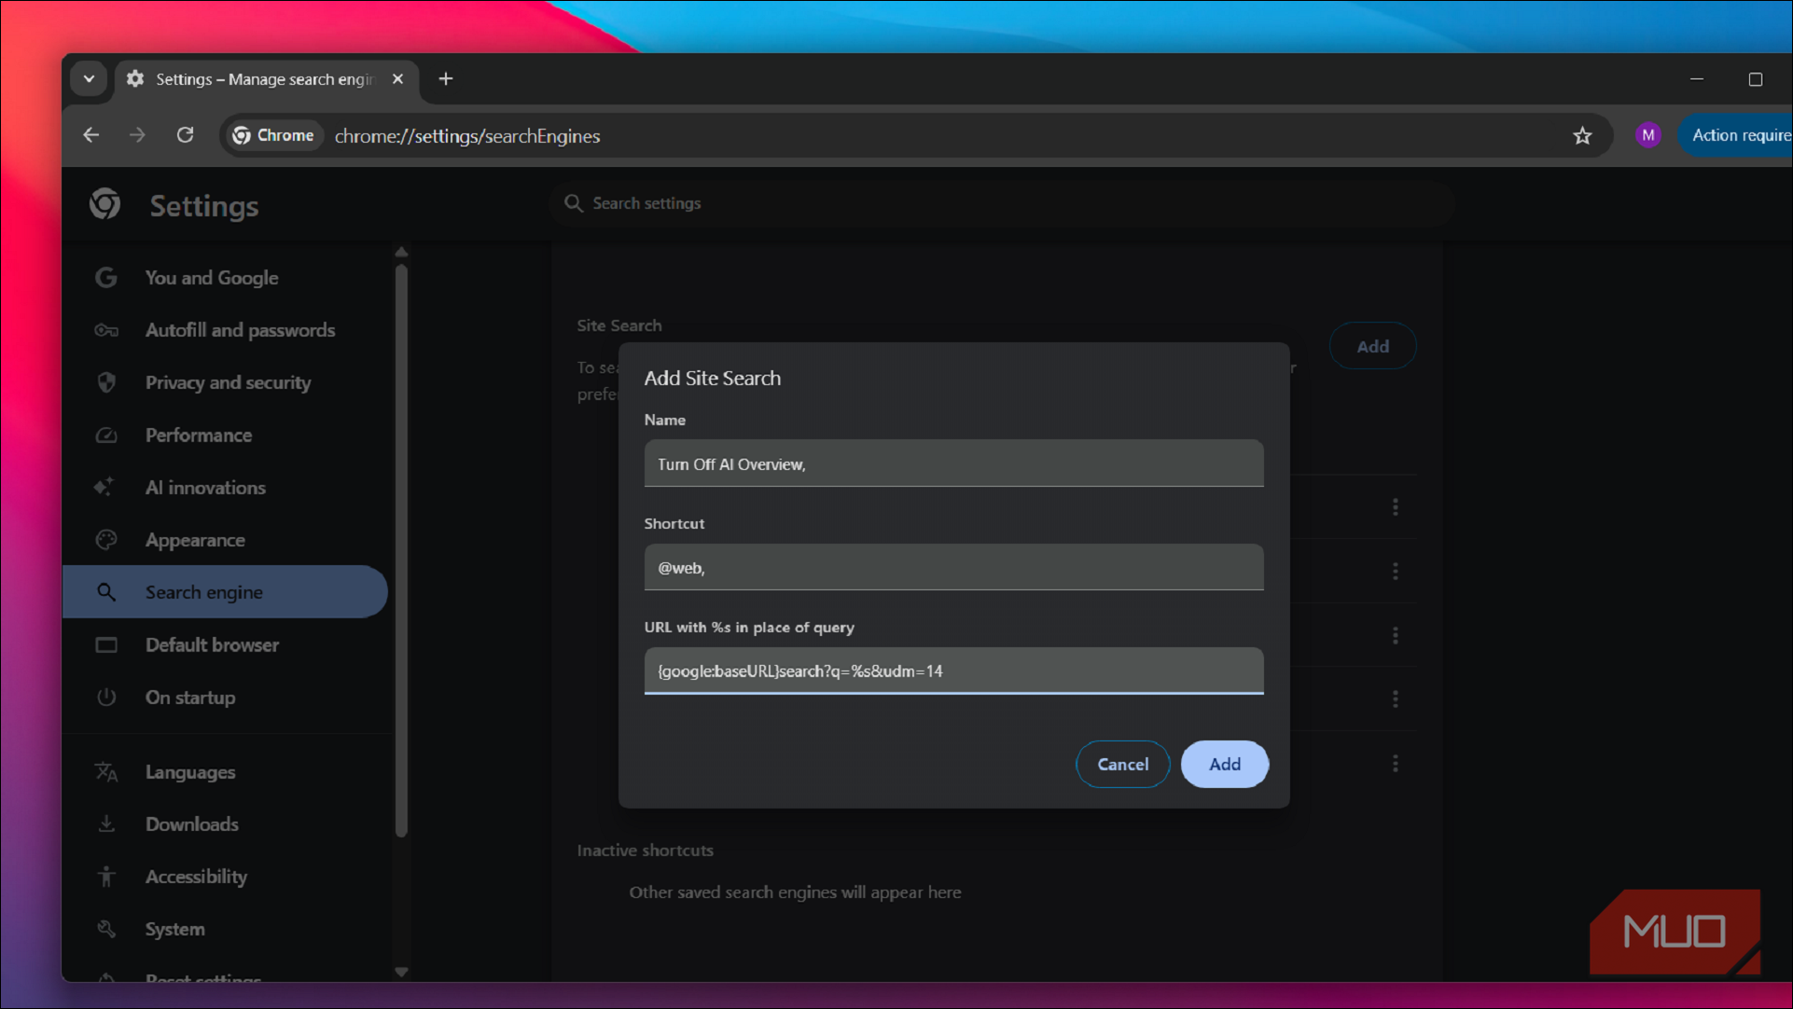Open tab search dropdown arrow
The image size is (1793, 1009).
(x=89, y=79)
